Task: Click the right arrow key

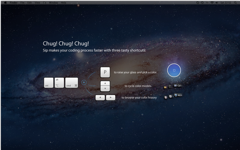Action: pos(111,97)
